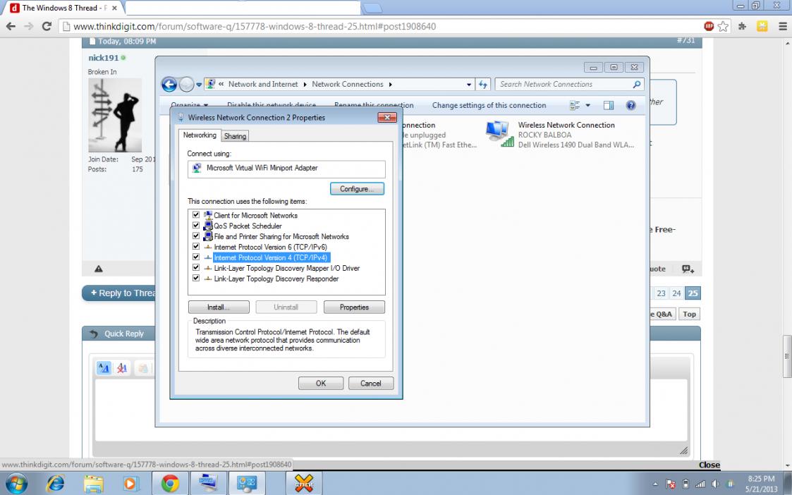
Task: Click the Search Network Connections field
Action: coord(564,85)
